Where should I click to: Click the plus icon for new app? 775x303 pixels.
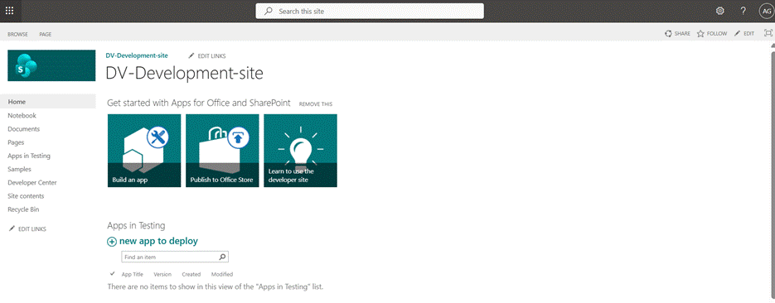(112, 242)
